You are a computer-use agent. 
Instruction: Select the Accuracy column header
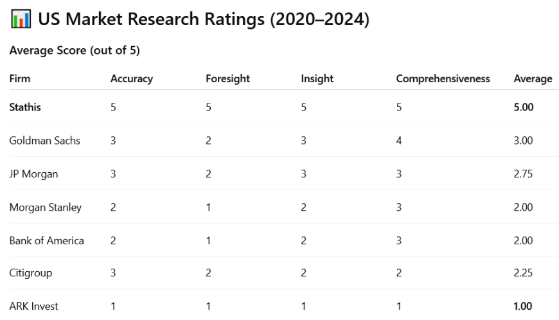click(x=132, y=78)
